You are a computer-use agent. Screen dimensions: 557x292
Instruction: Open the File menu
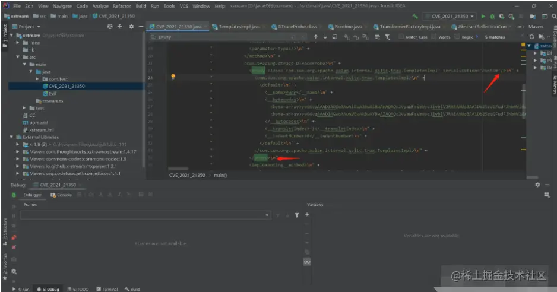[x=17, y=6]
